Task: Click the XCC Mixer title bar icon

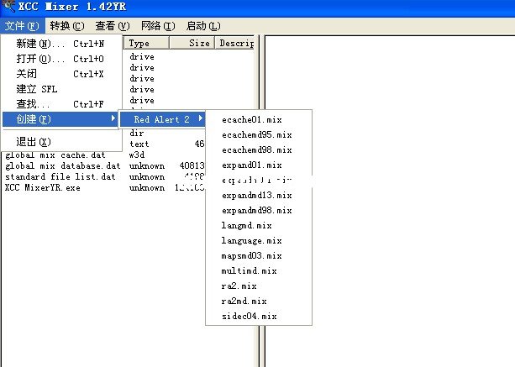Action: 8,6
